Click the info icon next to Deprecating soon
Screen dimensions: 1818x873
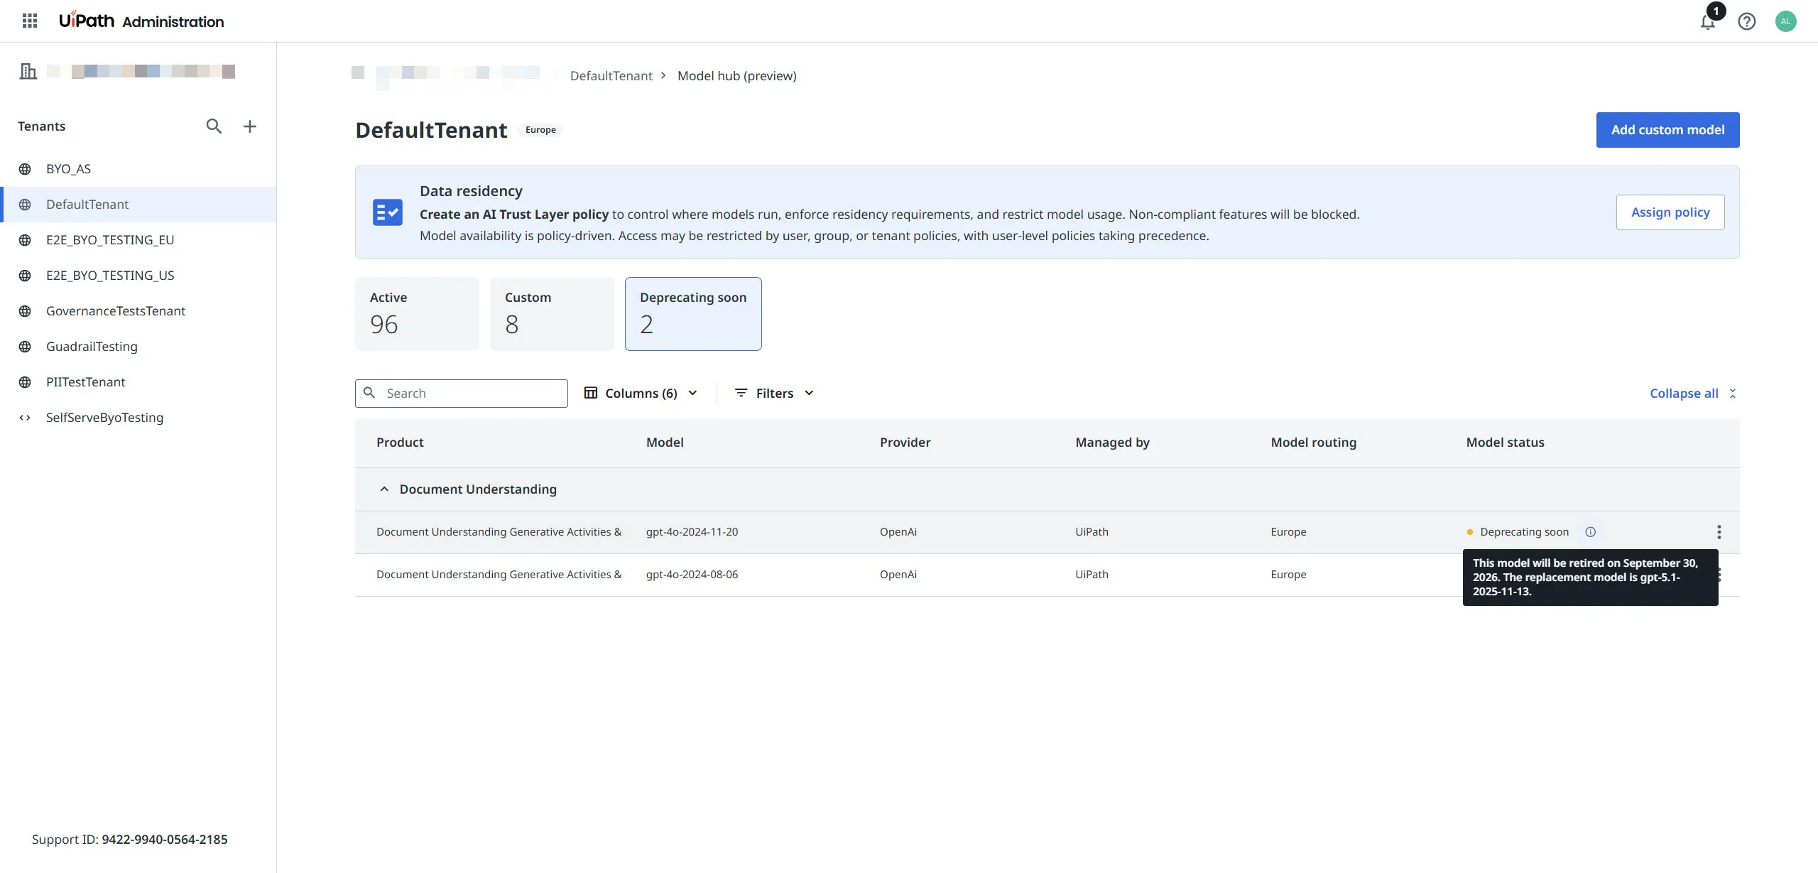(1591, 532)
